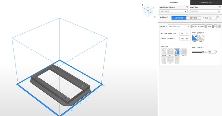Select infill pattern PATT 4
Image resolution: width=222 pixels, height=116 pixels.
pos(164,59)
